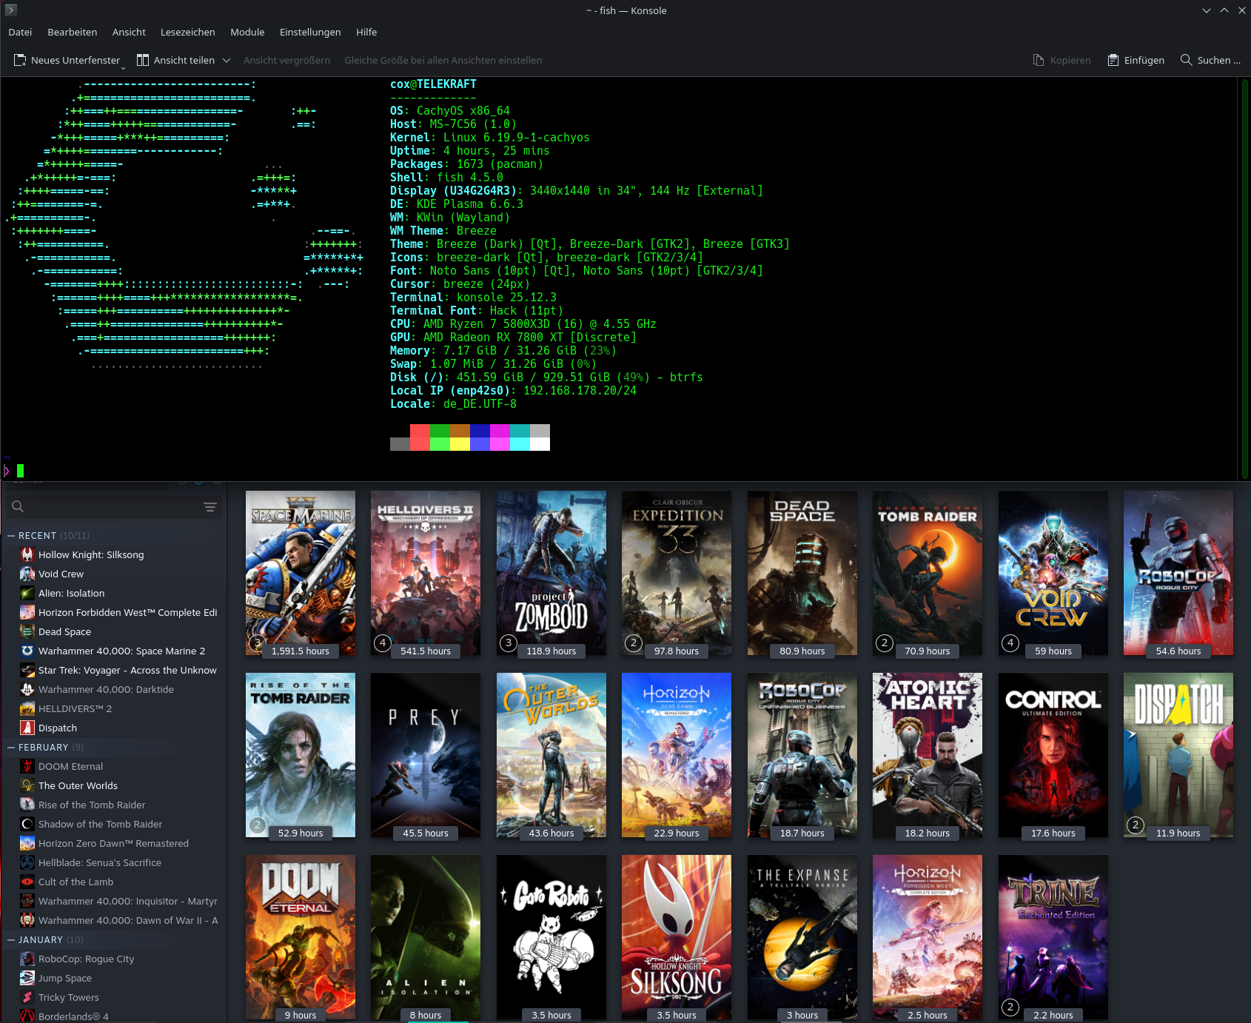
Task: Open the Gato Roboto game cover
Action: 551,937
